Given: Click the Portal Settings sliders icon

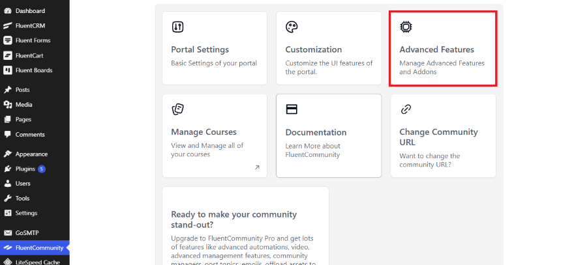Looking at the screenshot, I should click(177, 27).
